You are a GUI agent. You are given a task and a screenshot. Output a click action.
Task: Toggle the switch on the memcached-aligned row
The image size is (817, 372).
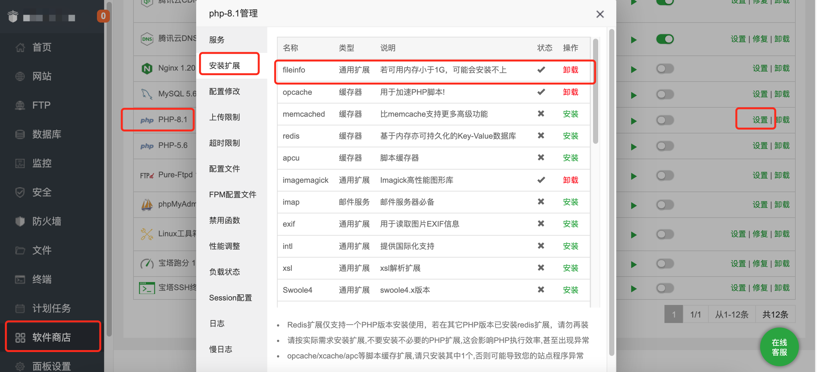pyautogui.click(x=664, y=120)
